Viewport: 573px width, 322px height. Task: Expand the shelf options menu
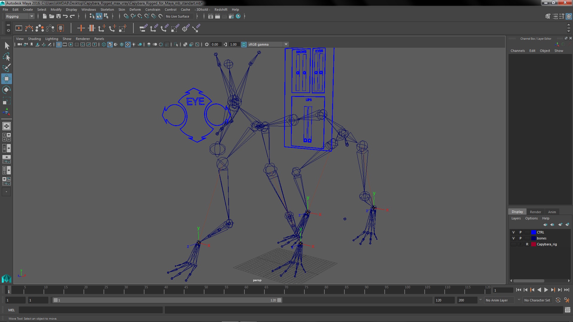point(8,31)
